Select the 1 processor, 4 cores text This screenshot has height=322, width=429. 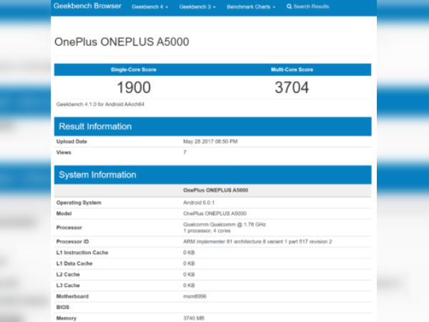pyautogui.click(x=207, y=231)
